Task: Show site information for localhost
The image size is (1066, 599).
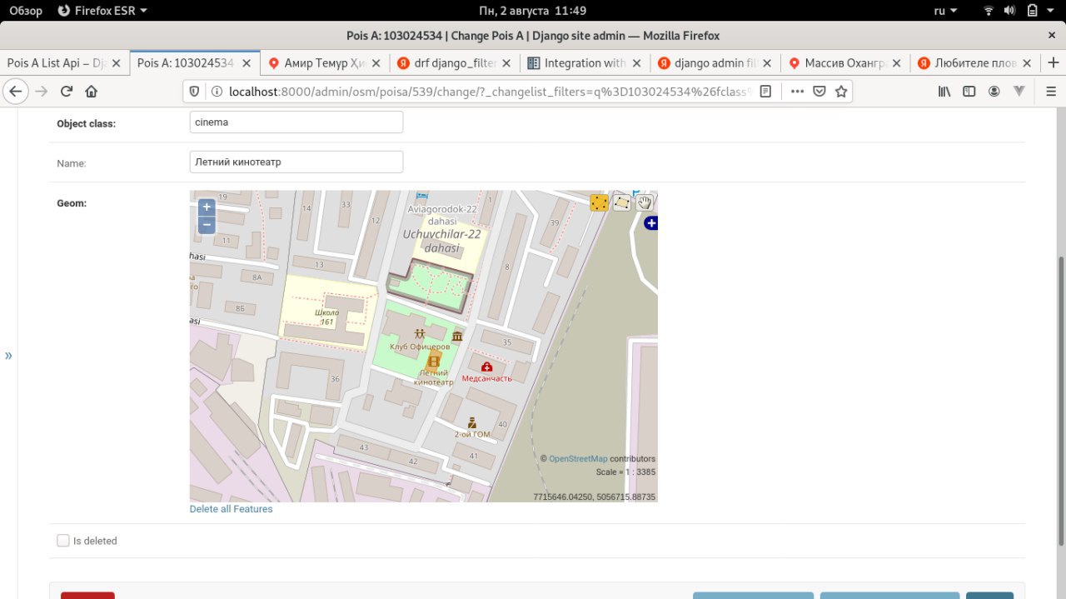Action: pyautogui.click(x=216, y=91)
